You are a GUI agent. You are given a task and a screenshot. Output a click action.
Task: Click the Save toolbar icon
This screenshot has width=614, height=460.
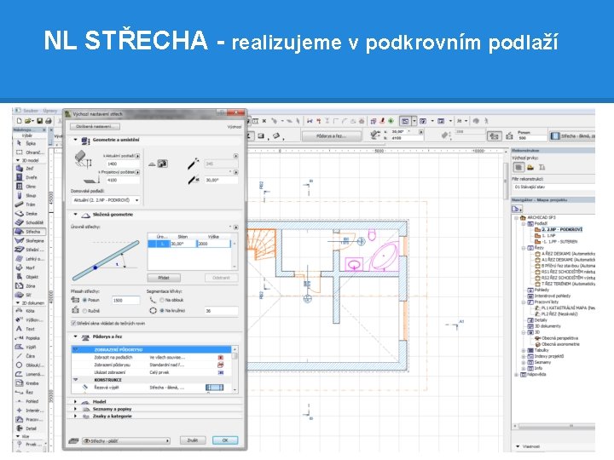click(39, 121)
